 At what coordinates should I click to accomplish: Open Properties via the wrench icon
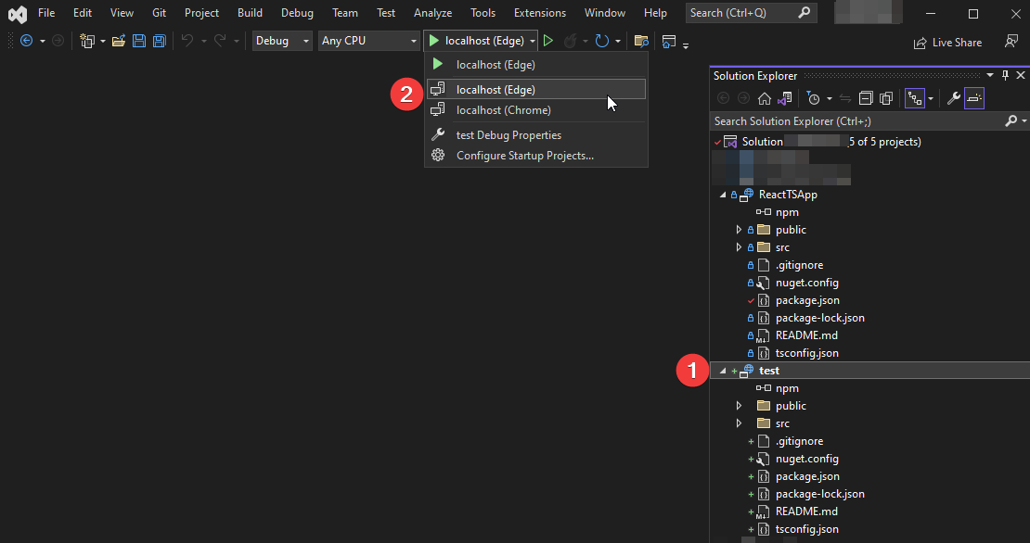954,98
